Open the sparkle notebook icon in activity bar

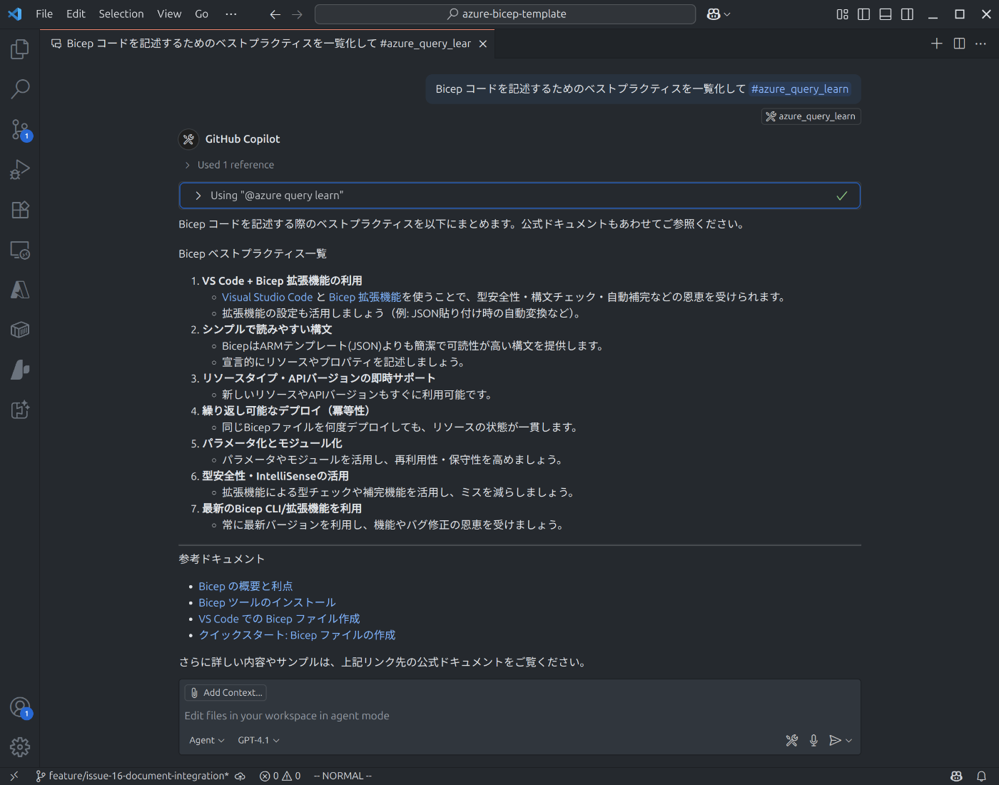20,410
